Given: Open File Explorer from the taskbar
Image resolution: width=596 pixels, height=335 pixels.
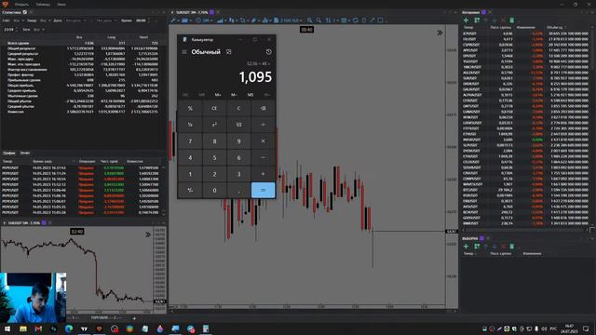Looking at the screenshot, I should point(22,328).
